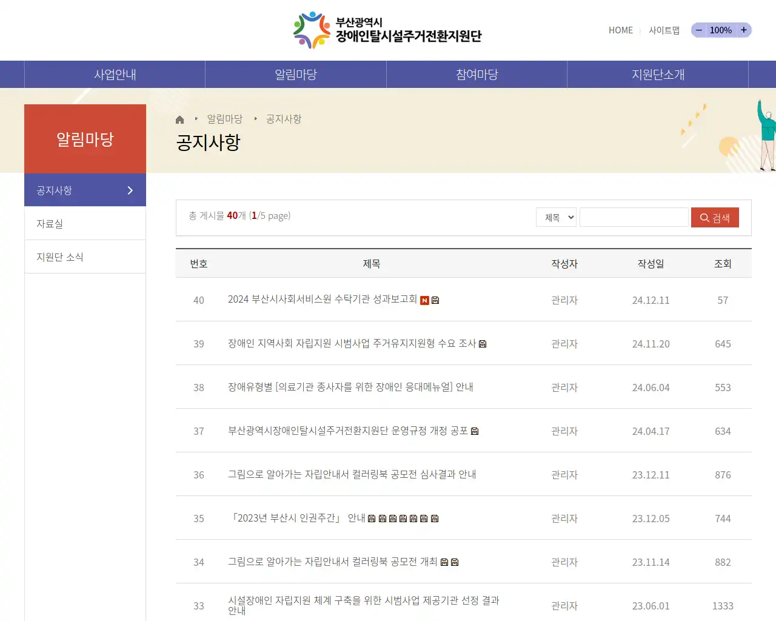Select 공지사항 in the sidebar

85,190
